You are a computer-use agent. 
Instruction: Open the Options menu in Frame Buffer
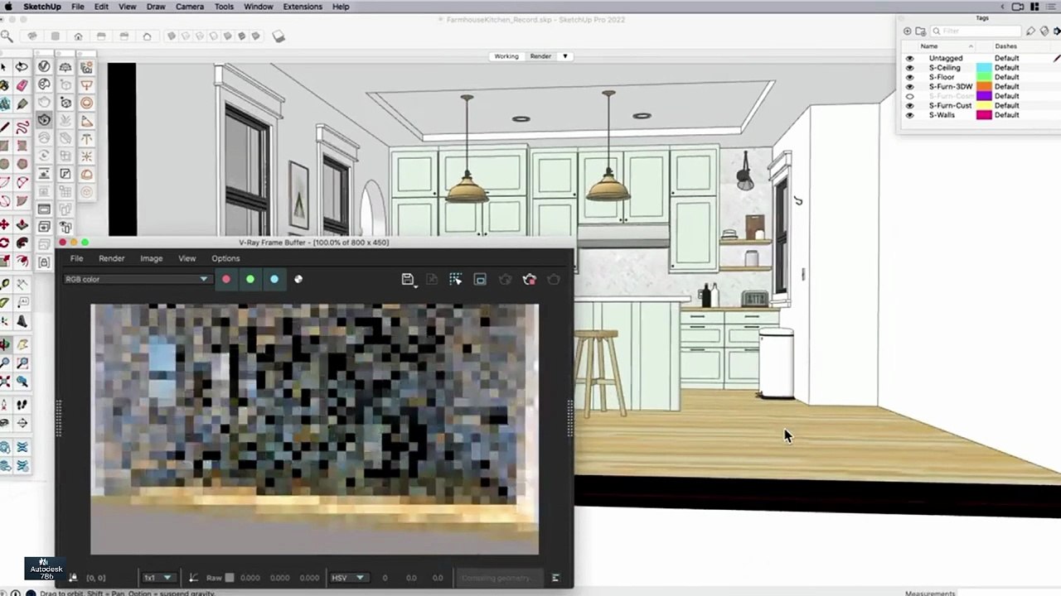(x=225, y=258)
